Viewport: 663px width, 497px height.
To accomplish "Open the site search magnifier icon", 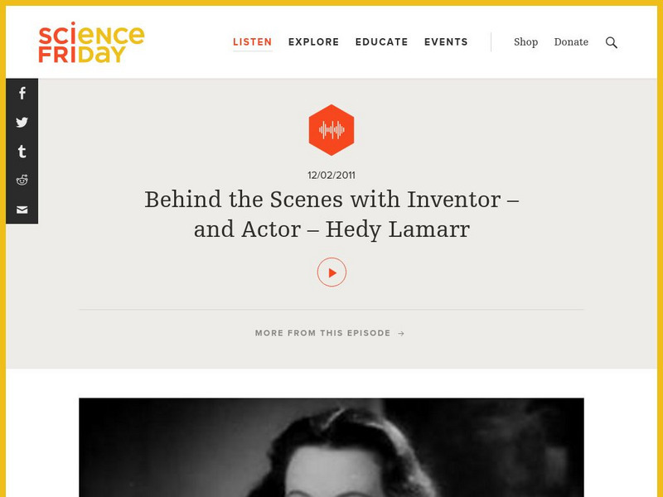I will [x=612, y=41].
